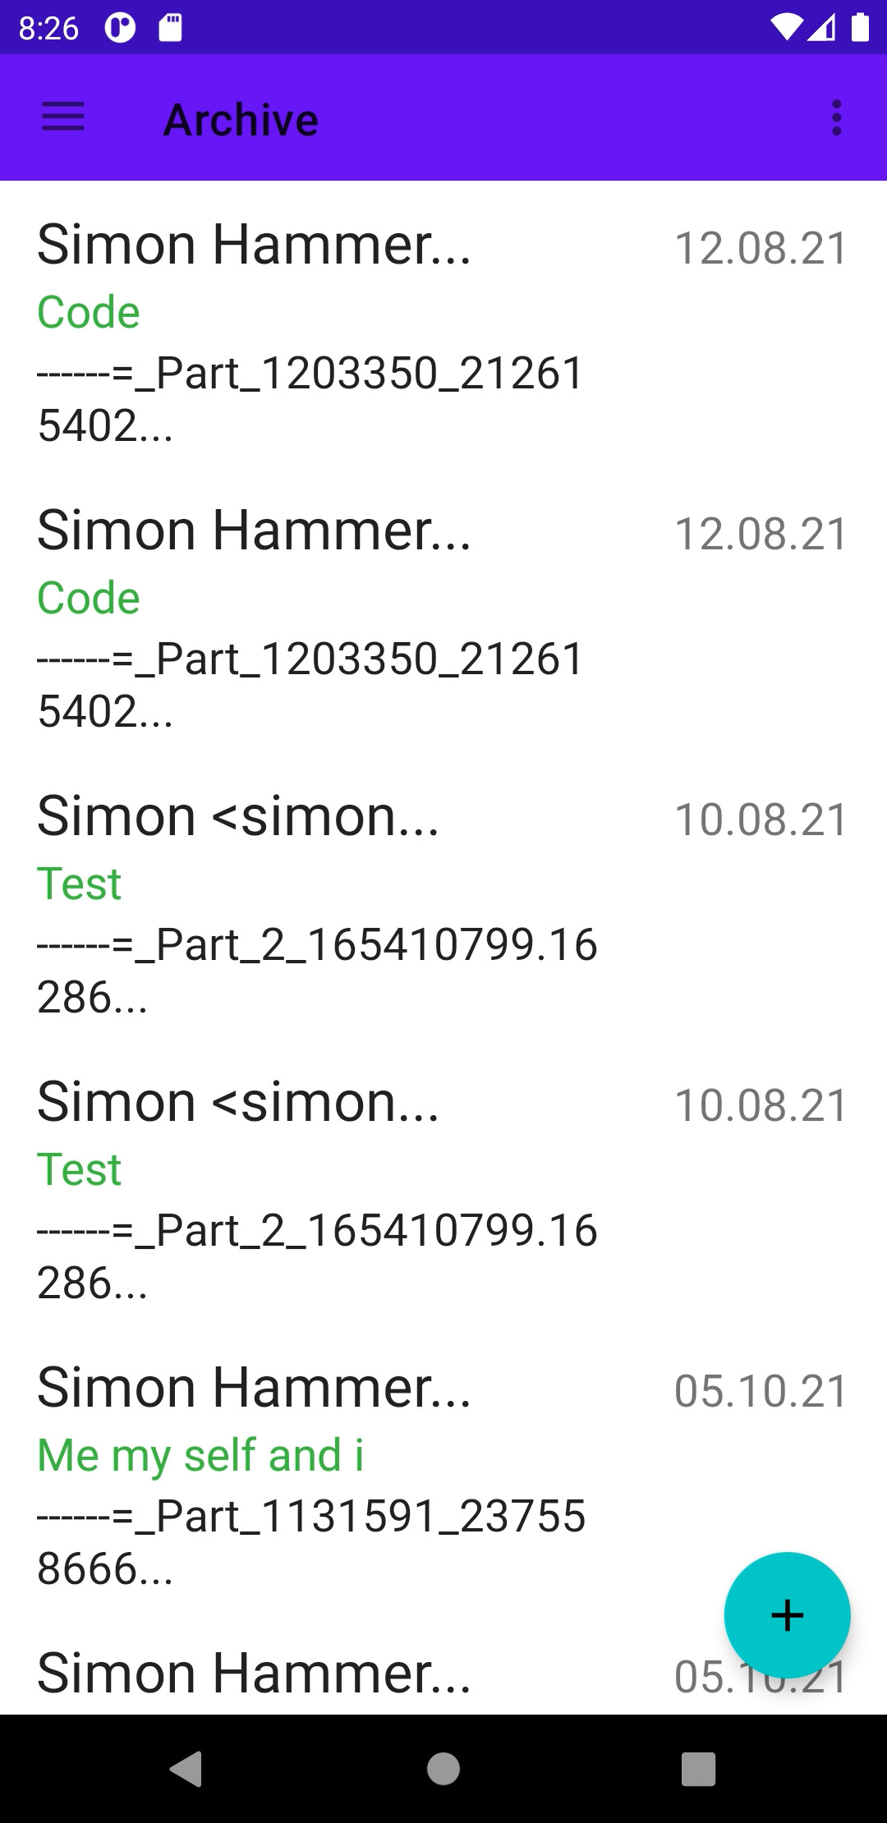Tap the Wi-Fi signal status icon

coord(786,28)
